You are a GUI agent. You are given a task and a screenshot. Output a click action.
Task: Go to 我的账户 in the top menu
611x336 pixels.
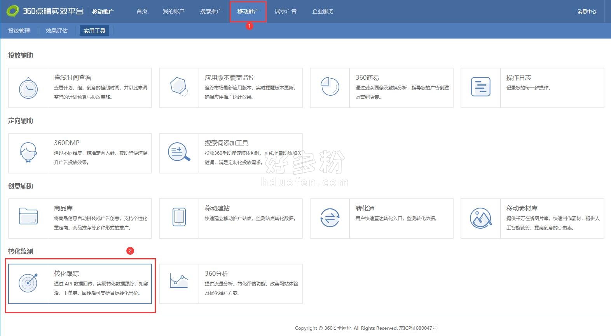tap(173, 11)
